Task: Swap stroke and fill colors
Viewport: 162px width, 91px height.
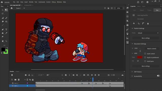Action: (7, 48)
